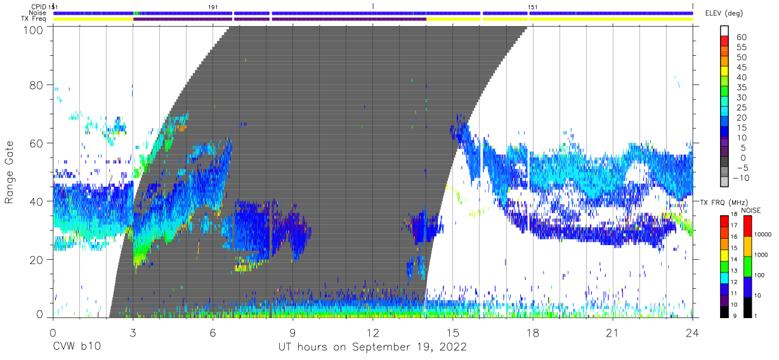
Task: Pick the yellow 40–45 ELEV colorbar segment
Action: pyautogui.click(x=724, y=72)
